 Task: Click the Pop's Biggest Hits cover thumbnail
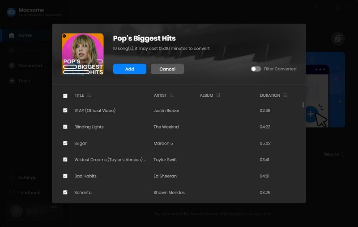pos(83,54)
